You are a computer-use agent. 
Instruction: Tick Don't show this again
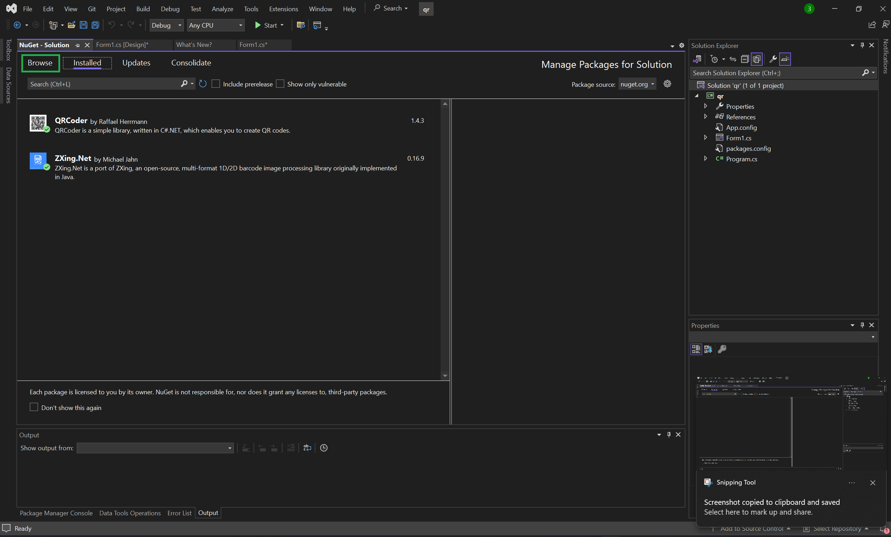point(34,407)
